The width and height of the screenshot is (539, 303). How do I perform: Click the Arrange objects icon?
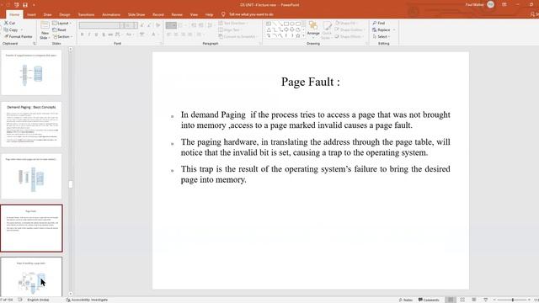pyautogui.click(x=312, y=25)
